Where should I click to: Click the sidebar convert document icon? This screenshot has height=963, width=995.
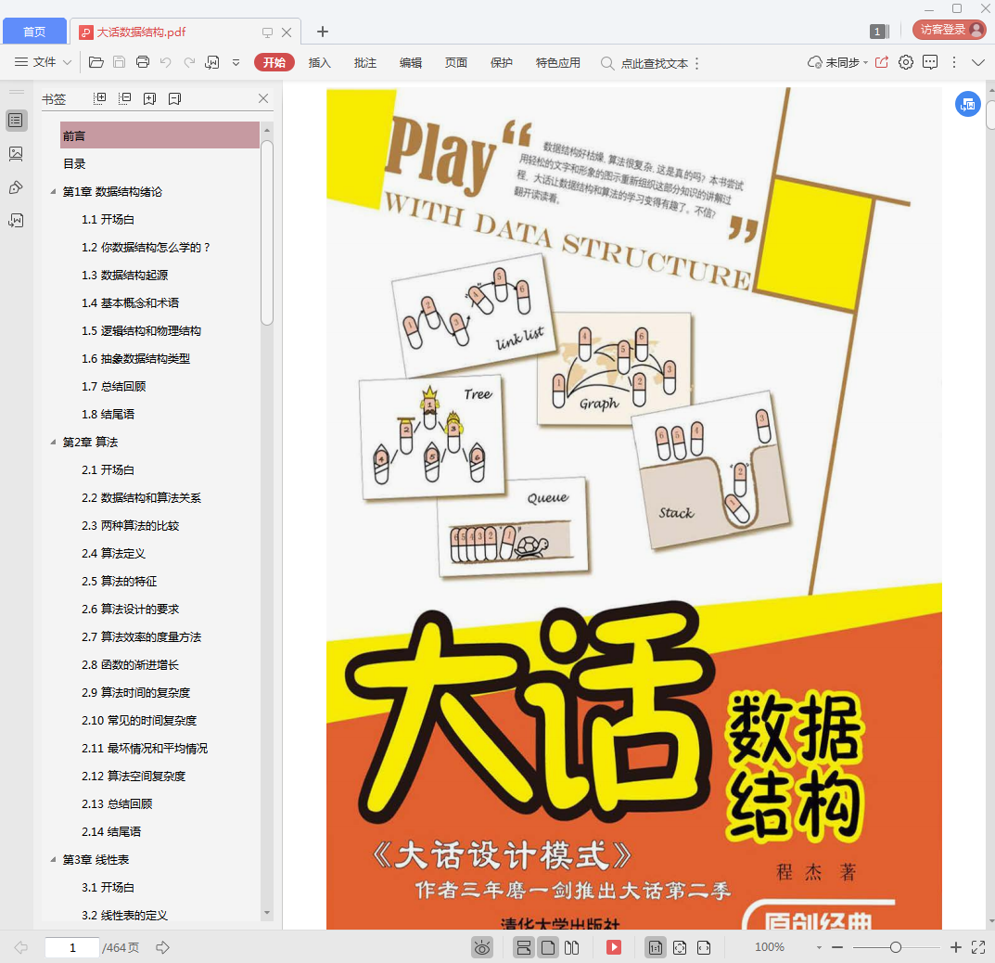(x=16, y=220)
